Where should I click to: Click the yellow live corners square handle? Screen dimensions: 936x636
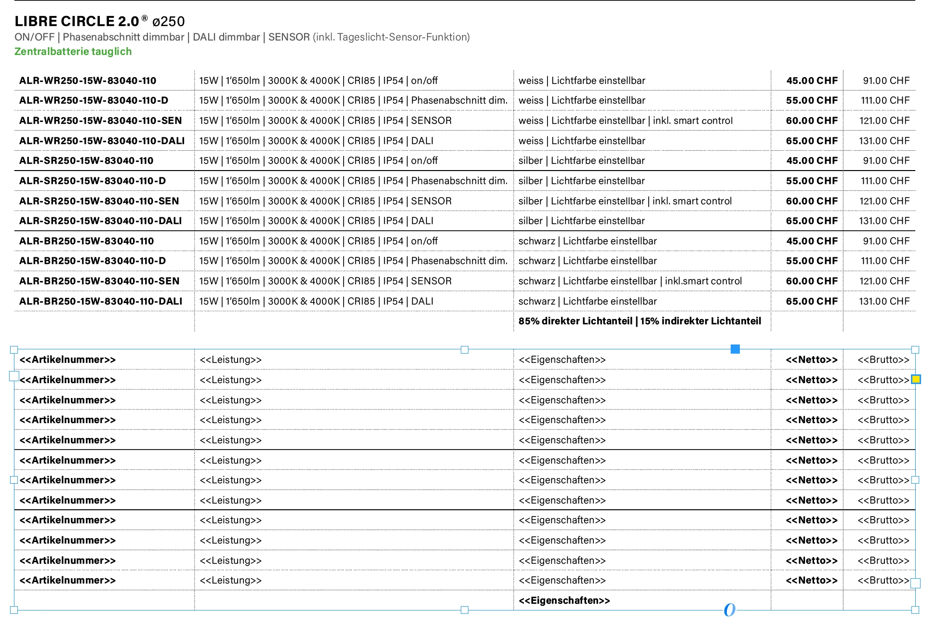coord(916,379)
